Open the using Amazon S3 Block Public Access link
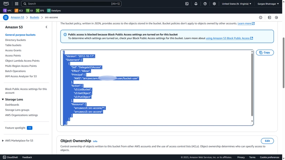This screenshot has width=285, height=160. tap(229, 38)
